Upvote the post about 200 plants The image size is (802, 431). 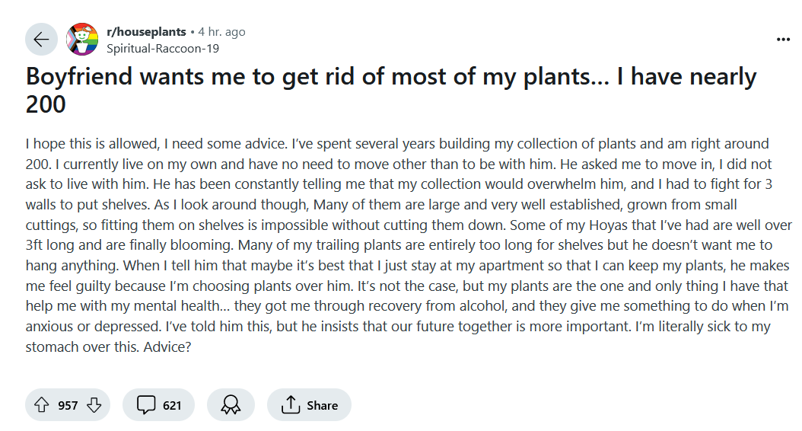pyautogui.click(x=41, y=405)
